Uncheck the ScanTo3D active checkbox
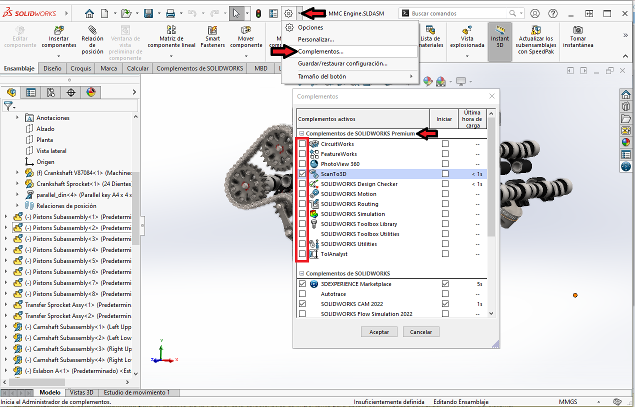 302,174
